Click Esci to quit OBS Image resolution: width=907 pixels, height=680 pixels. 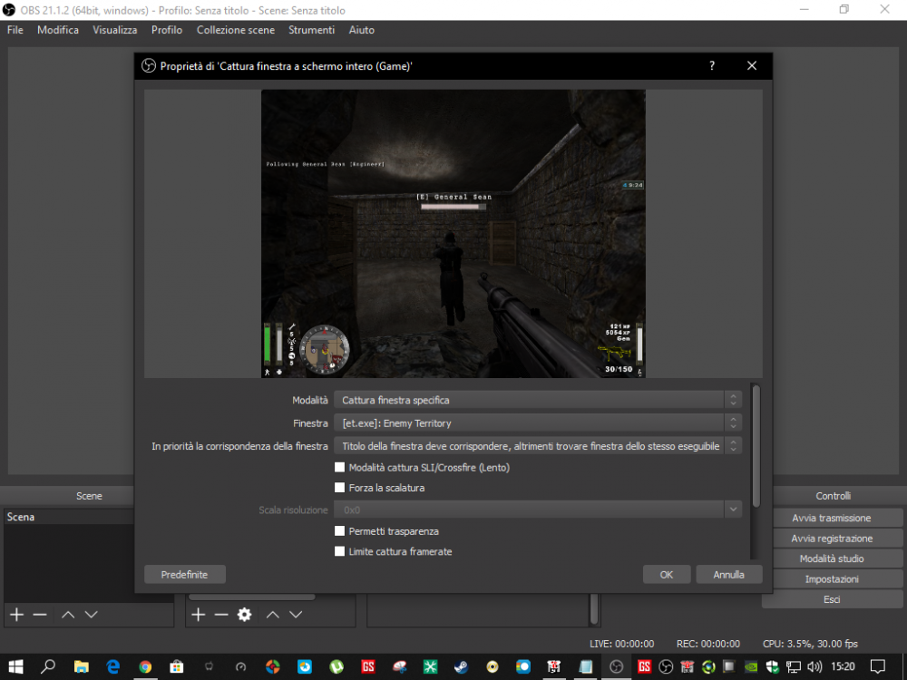832,599
